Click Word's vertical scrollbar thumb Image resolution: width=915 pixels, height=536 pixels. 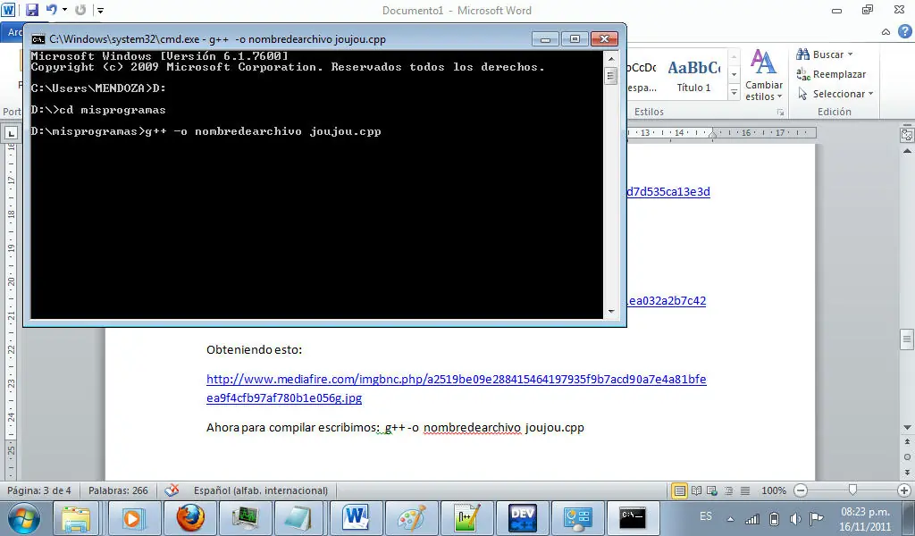pos(907,339)
